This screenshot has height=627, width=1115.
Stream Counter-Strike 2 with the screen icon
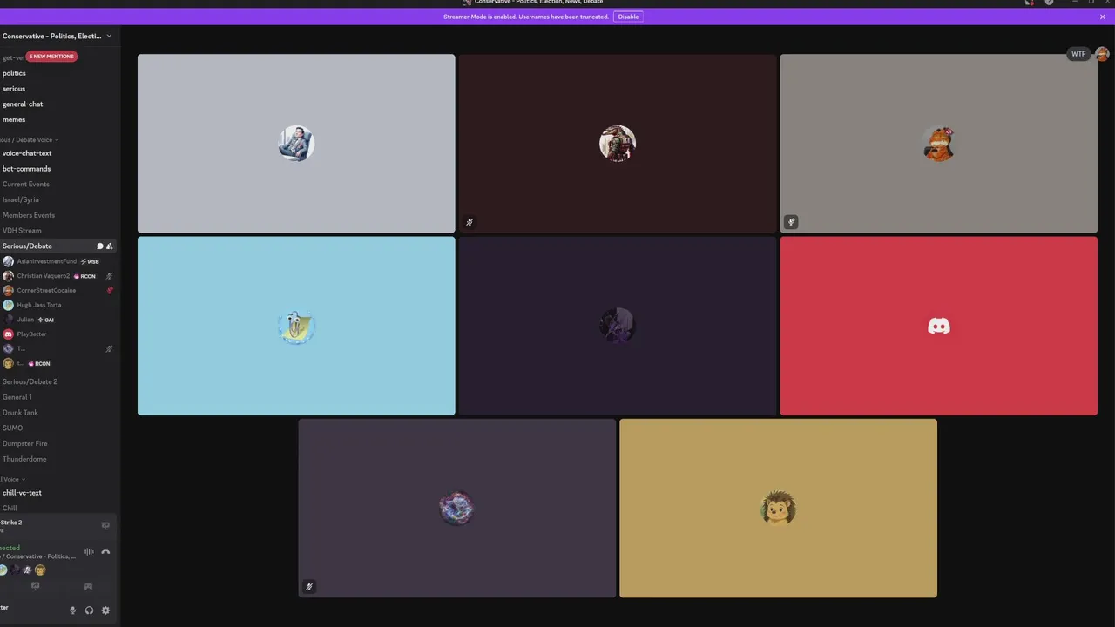coord(105,525)
